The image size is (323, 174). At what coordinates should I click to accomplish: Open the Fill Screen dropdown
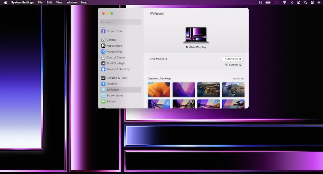(233, 65)
